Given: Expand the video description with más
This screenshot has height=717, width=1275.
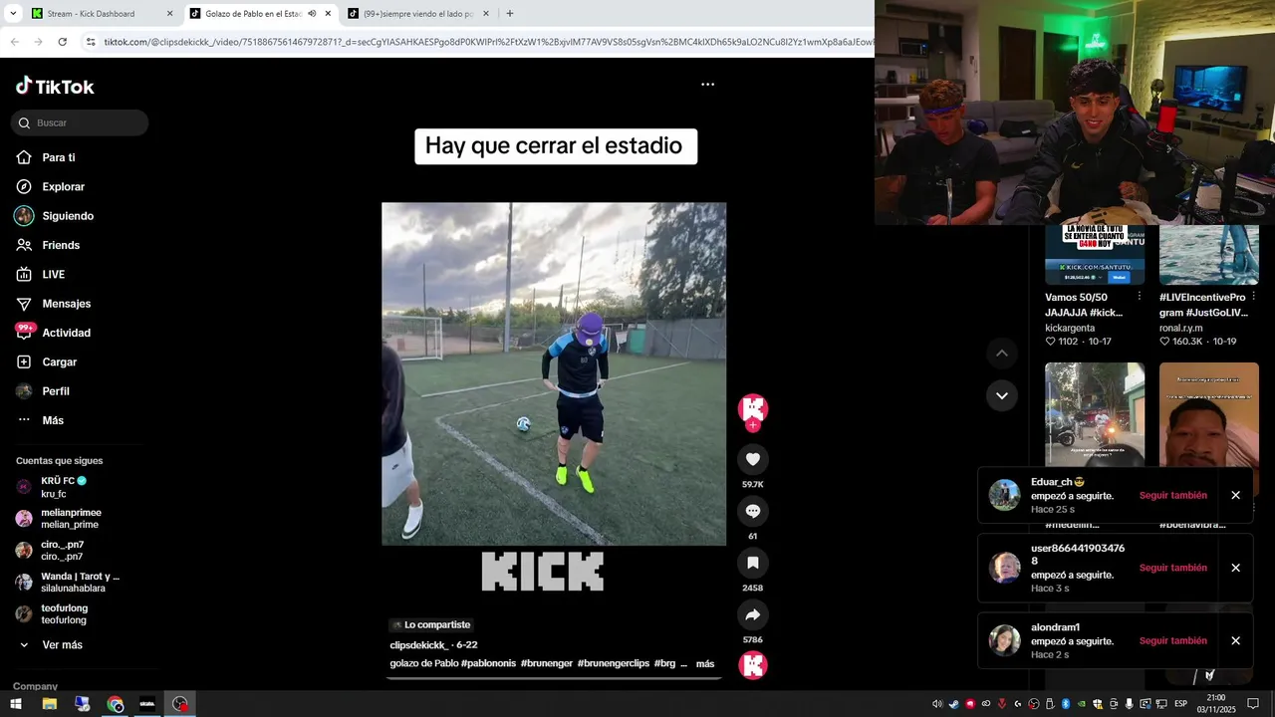Looking at the screenshot, I should pos(705,663).
